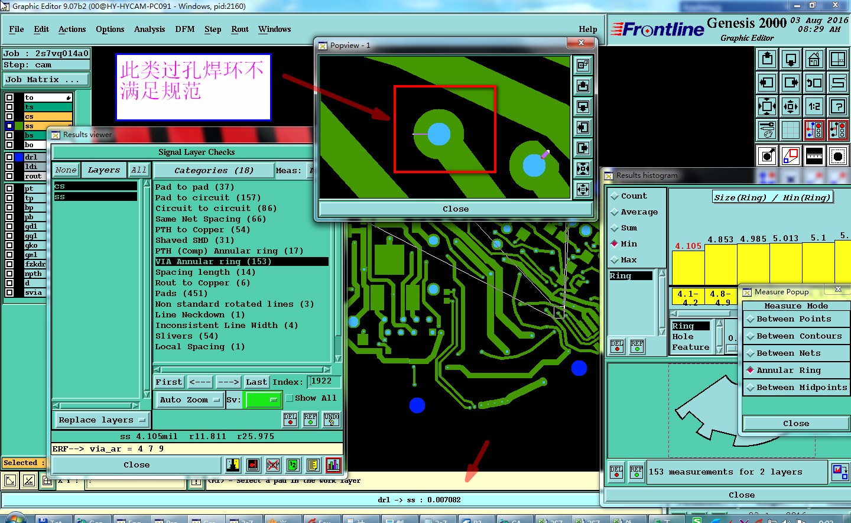Click the yellow notes icon in Results viewer

point(313,465)
